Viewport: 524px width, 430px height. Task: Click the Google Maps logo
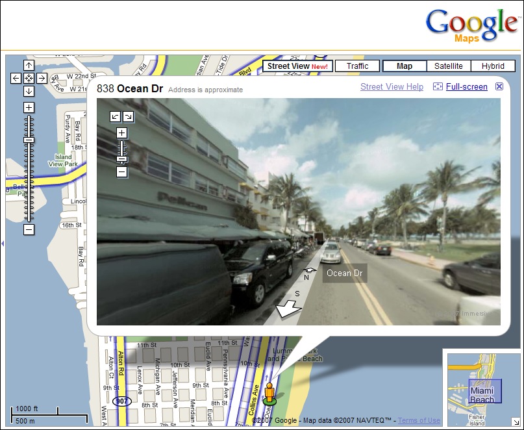tap(472, 26)
